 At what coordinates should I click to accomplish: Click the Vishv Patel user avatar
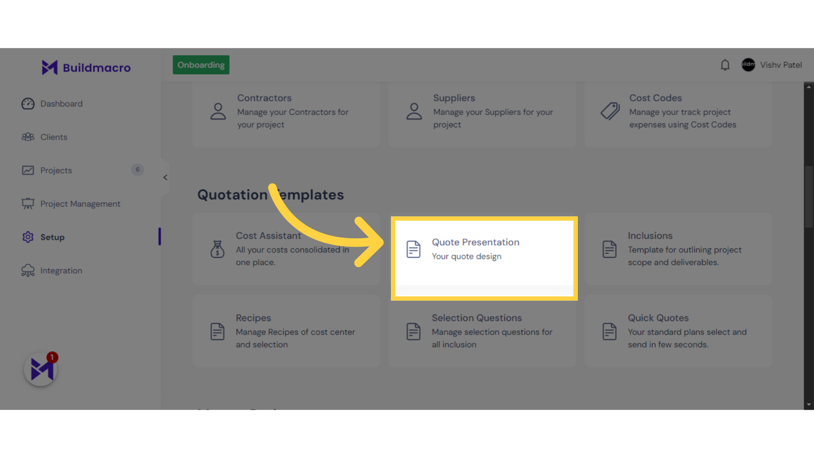coord(749,64)
